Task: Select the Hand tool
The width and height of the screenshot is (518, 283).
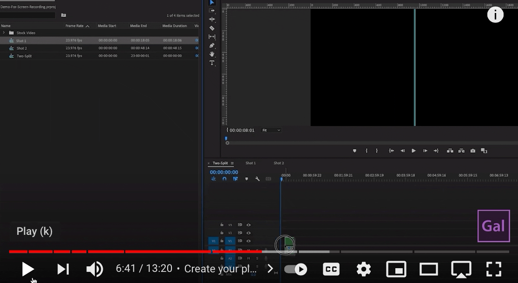Action: click(x=212, y=54)
